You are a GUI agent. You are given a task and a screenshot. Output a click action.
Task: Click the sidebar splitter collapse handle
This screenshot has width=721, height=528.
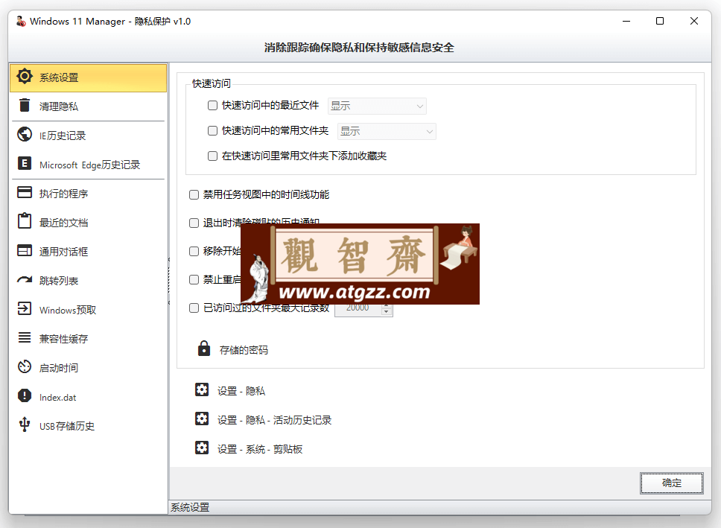click(x=169, y=281)
